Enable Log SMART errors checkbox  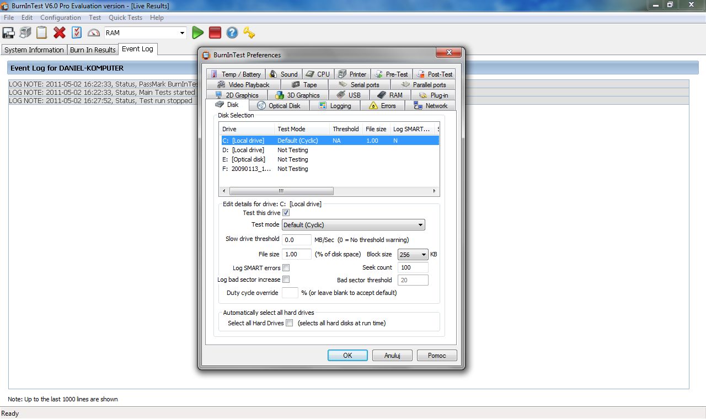coord(286,268)
